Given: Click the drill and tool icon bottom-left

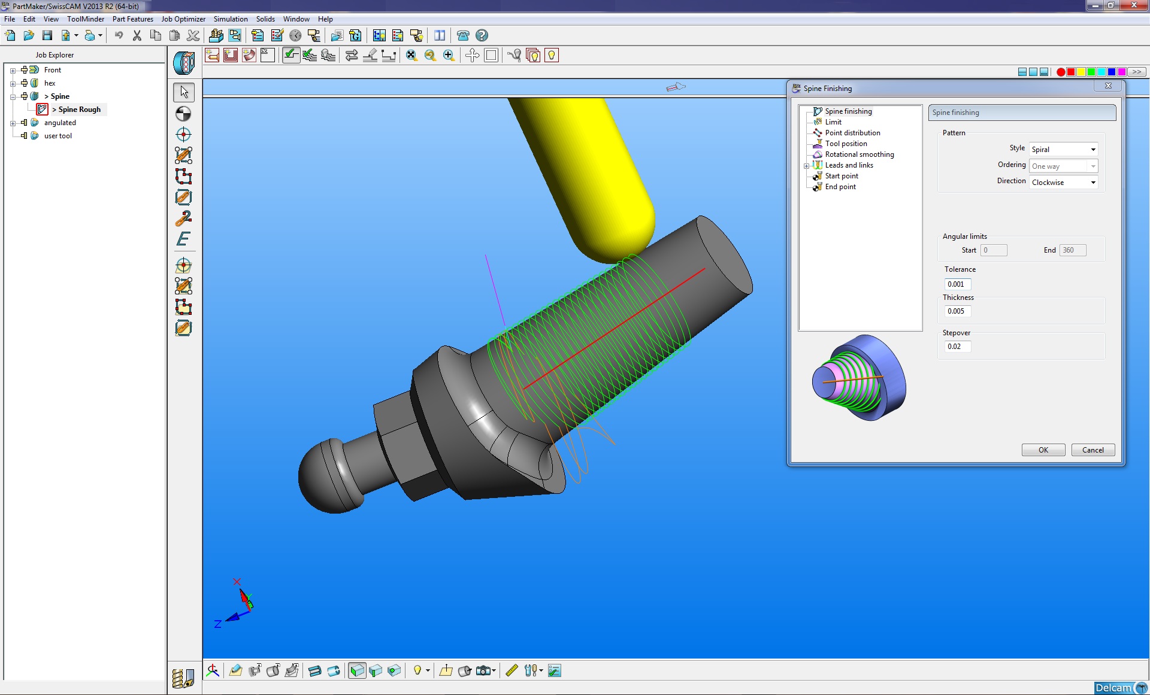Looking at the screenshot, I should (x=183, y=678).
